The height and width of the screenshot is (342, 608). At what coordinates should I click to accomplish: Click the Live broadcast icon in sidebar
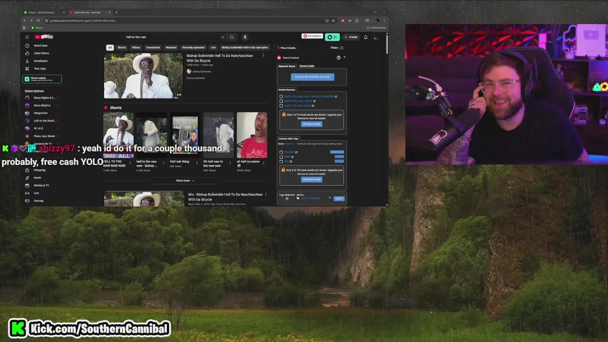click(27, 193)
